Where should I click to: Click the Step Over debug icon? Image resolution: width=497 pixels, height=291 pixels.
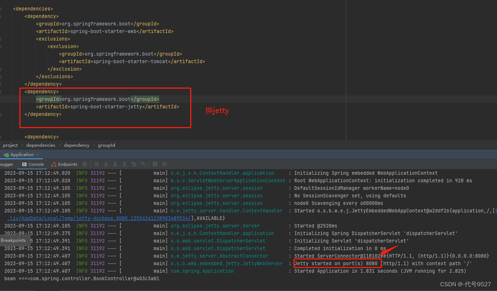[106, 164]
